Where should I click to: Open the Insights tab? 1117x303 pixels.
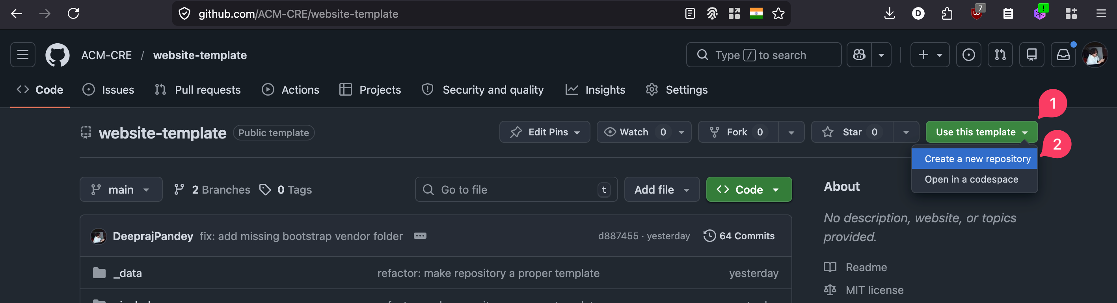[596, 90]
